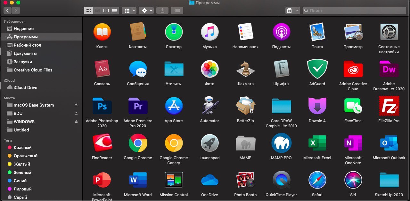Open the Фото app icon
Screen dimensions: 410x201
(x=209, y=69)
